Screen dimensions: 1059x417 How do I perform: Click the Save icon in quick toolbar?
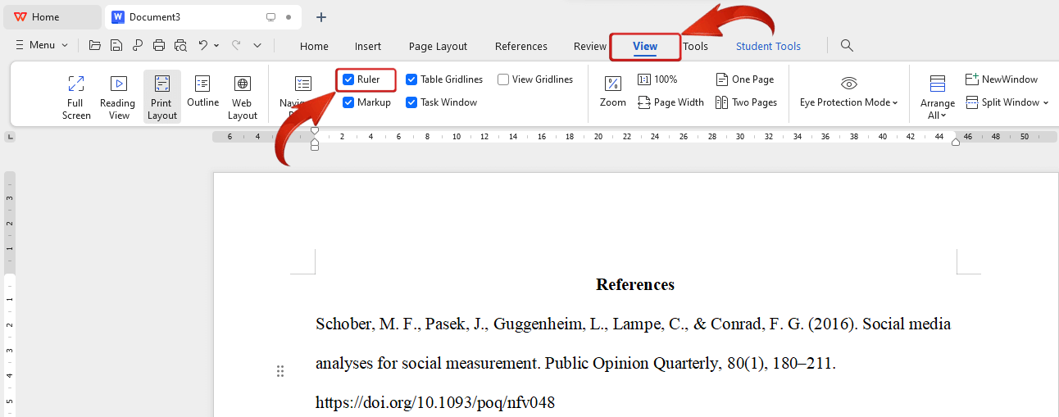pyautogui.click(x=116, y=45)
